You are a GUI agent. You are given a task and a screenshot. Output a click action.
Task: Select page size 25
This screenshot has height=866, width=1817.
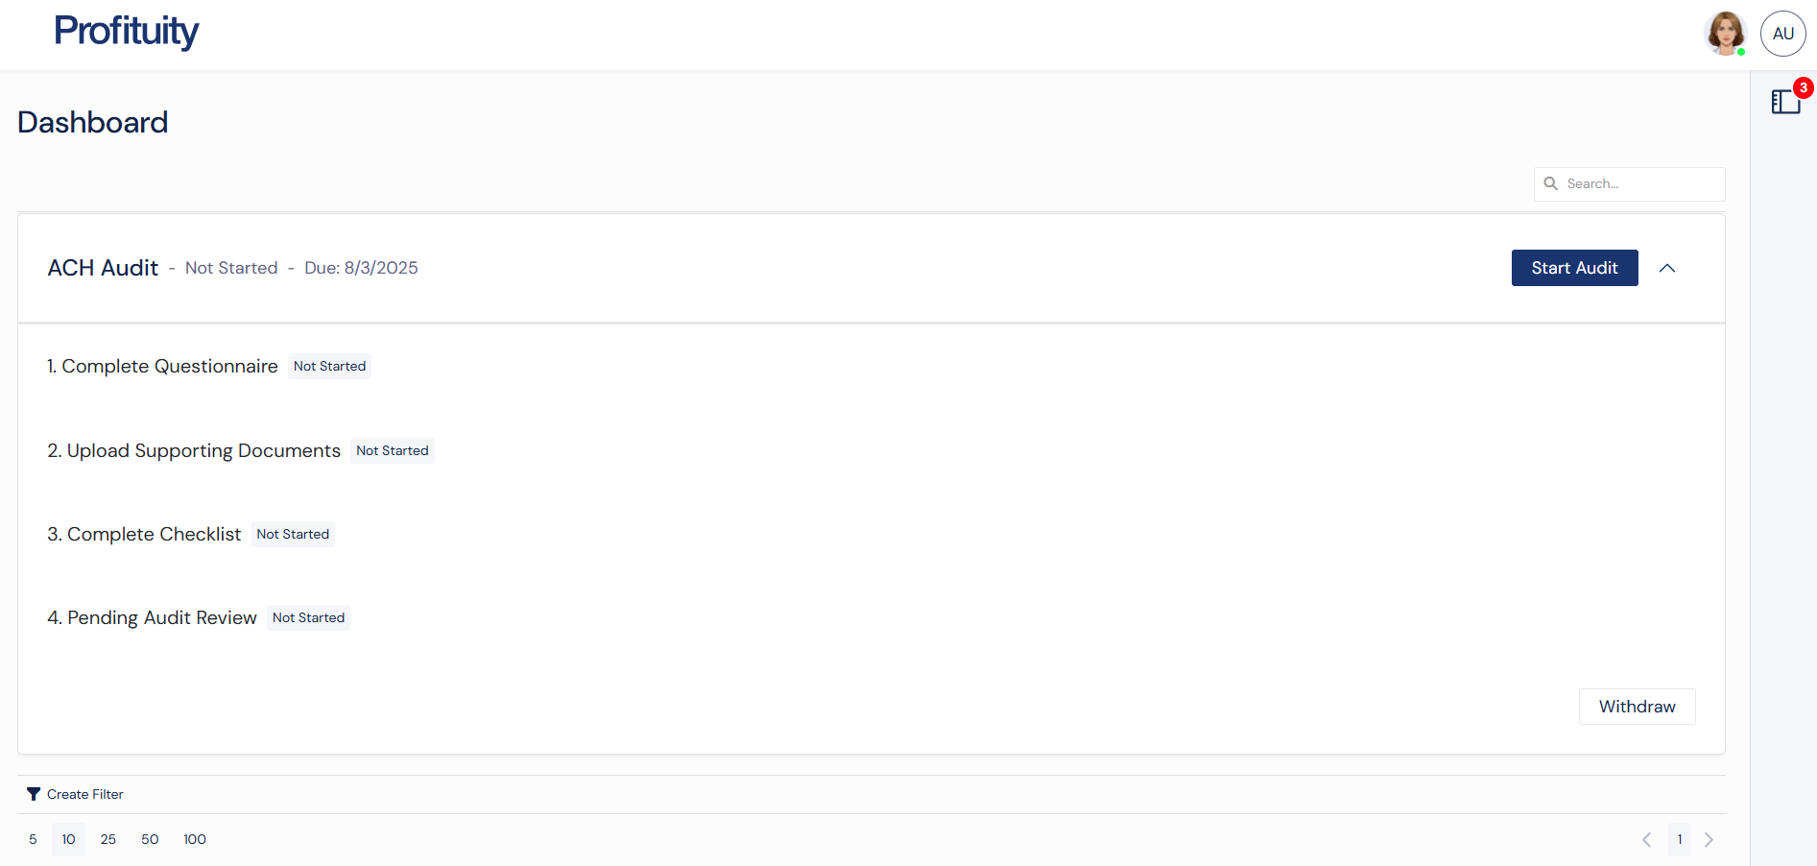pyautogui.click(x=108, y=839)
